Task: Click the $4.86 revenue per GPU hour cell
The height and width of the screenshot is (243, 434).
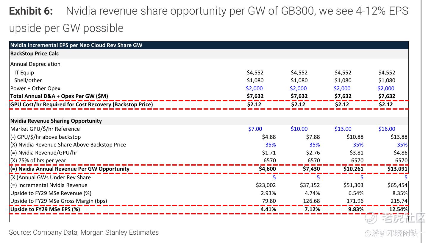Action: pyautogui.click(x=400, y=153)
